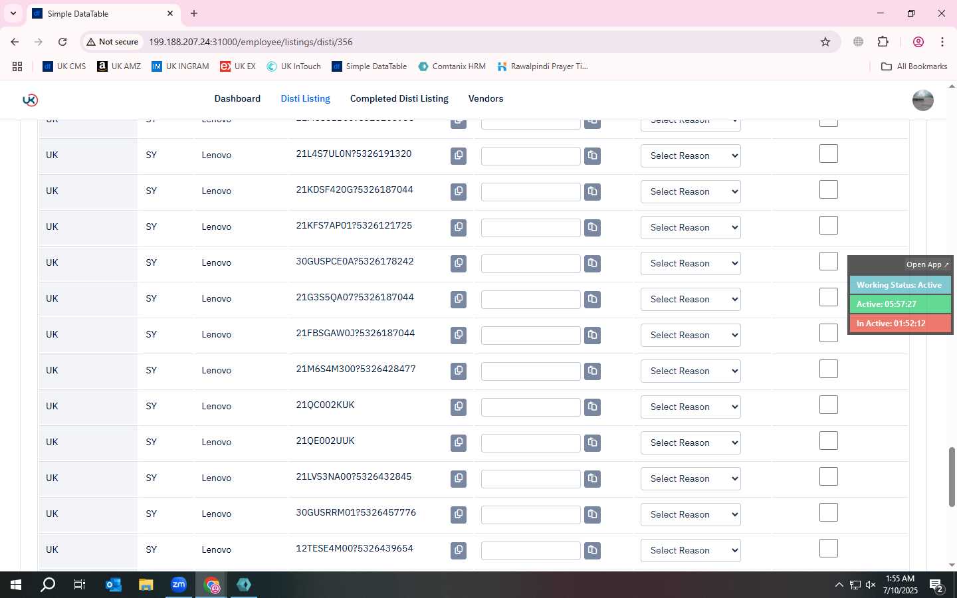
Task: Copy SKU 21G3S5QA07?5326187044 using copy icon
Action: pyautogui.click(x=459, y=299)
